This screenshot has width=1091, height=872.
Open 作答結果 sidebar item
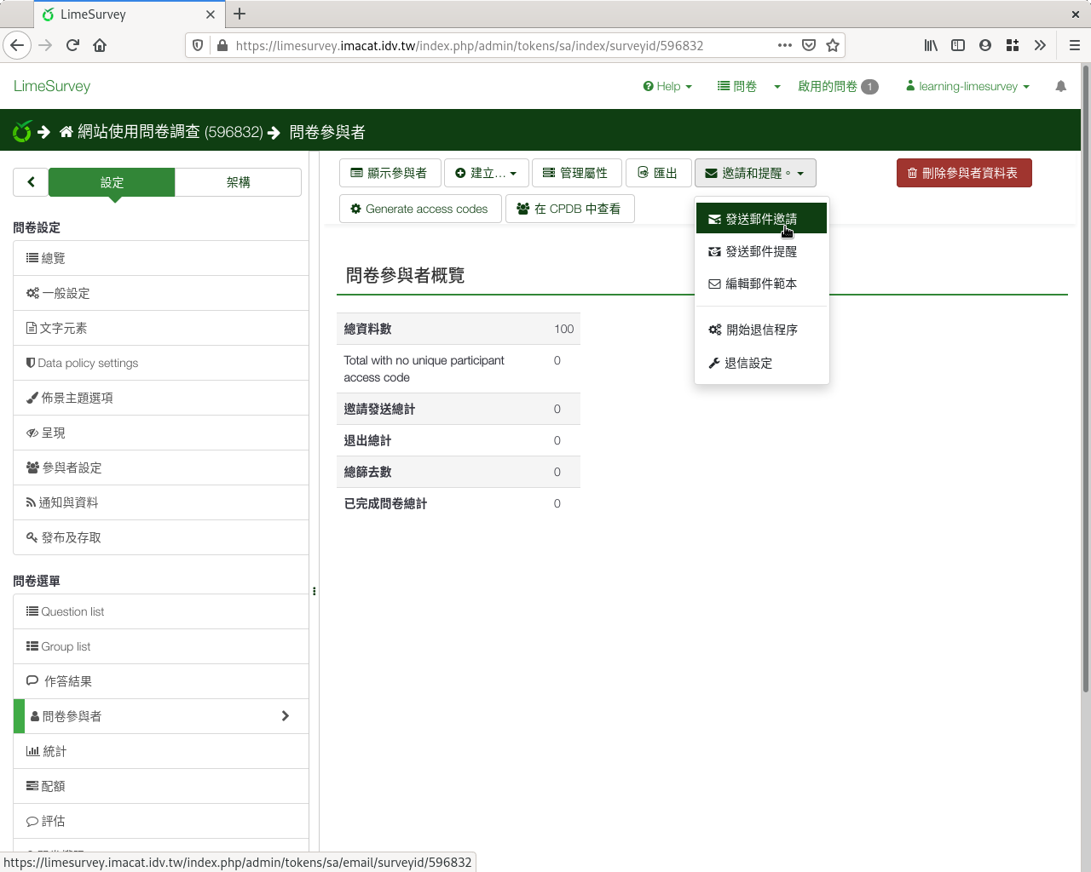pos(161,681)
